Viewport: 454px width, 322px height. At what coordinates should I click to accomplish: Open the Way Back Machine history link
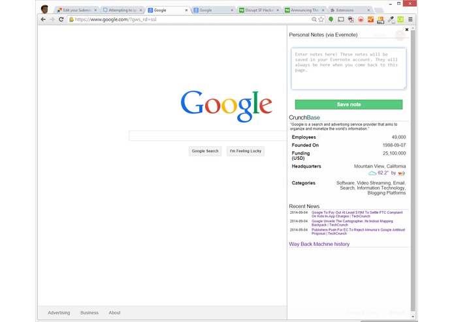(x=319, y=244)
